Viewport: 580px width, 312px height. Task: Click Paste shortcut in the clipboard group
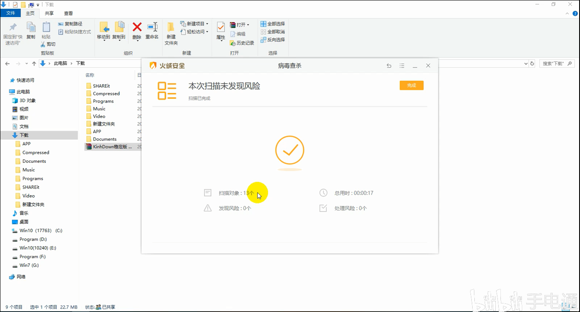(74, 32)
